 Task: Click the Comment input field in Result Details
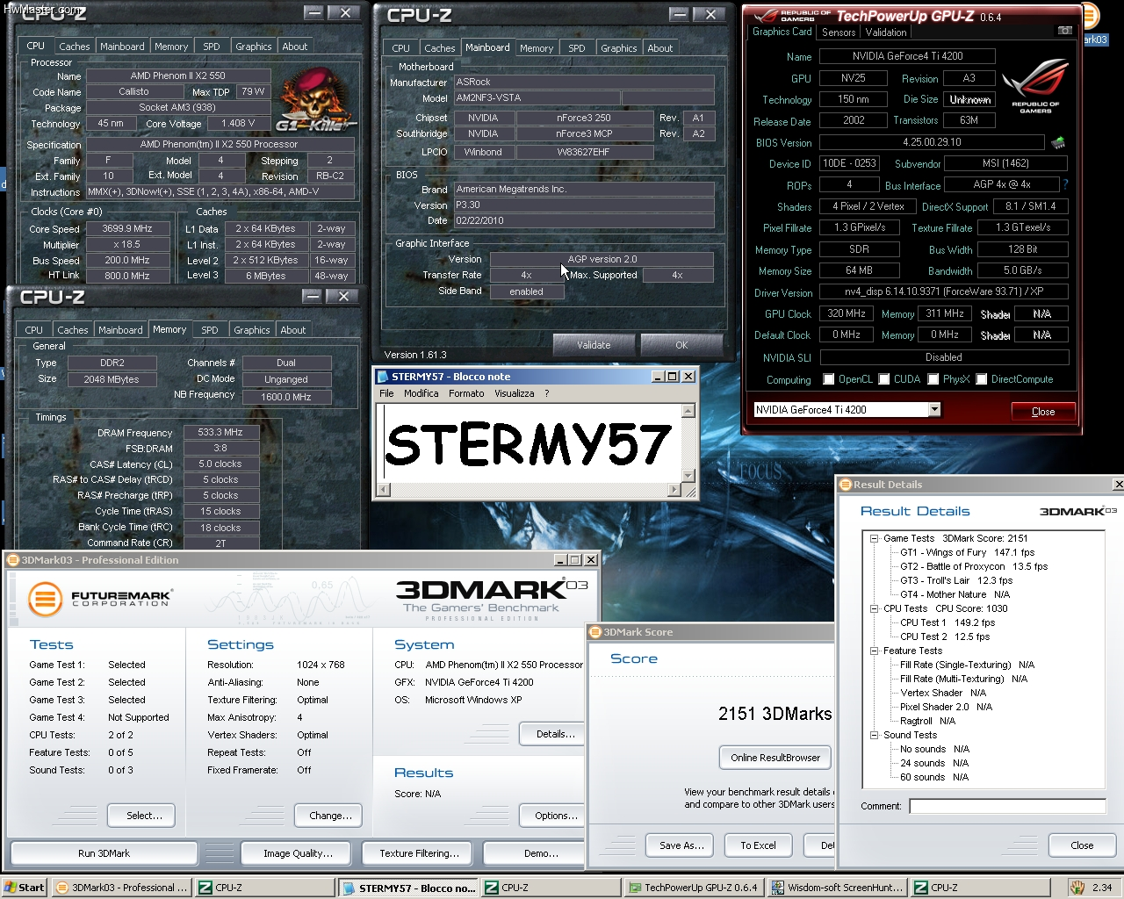(1007, 806)
